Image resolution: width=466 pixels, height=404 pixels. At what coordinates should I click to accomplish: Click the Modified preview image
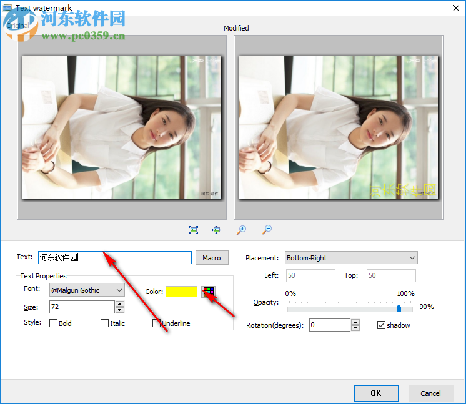point(339,127)
